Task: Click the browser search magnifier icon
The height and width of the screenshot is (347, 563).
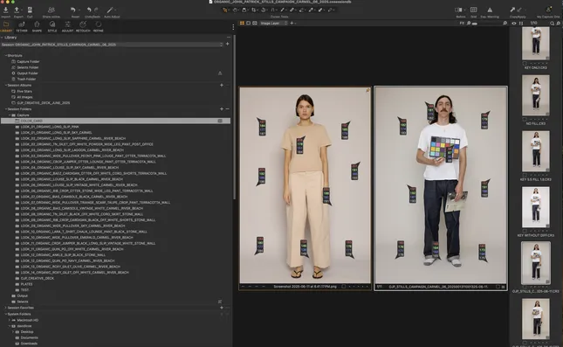Action: tap(553, 23)
